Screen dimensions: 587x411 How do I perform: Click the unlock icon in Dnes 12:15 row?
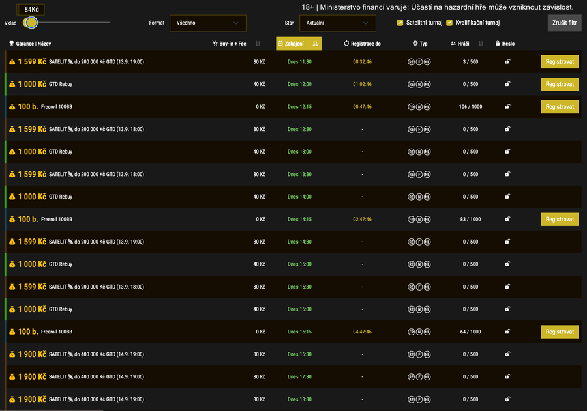click(x=507, y=106)
